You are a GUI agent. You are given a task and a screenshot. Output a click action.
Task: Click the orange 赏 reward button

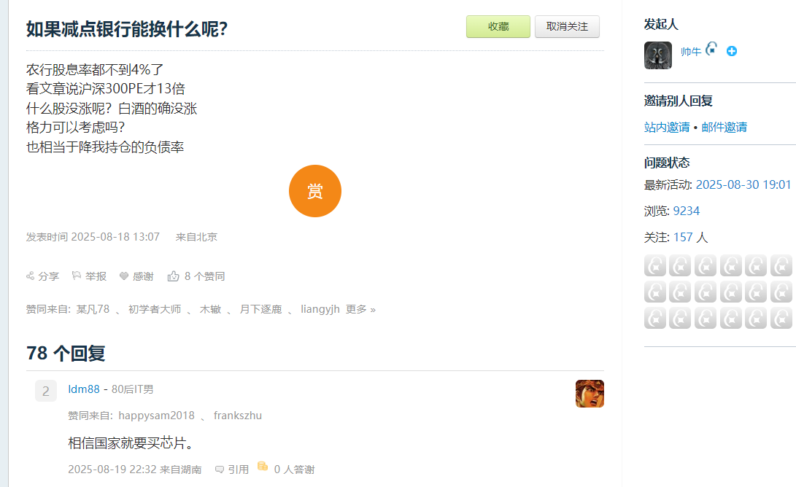click(x=314, y=191)
